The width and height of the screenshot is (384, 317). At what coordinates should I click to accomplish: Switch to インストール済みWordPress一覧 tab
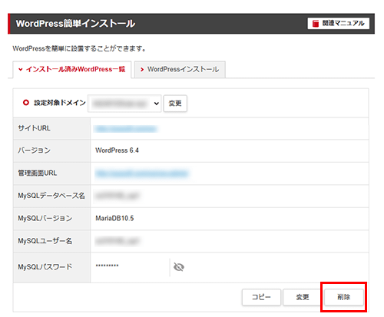click(72, 69)
